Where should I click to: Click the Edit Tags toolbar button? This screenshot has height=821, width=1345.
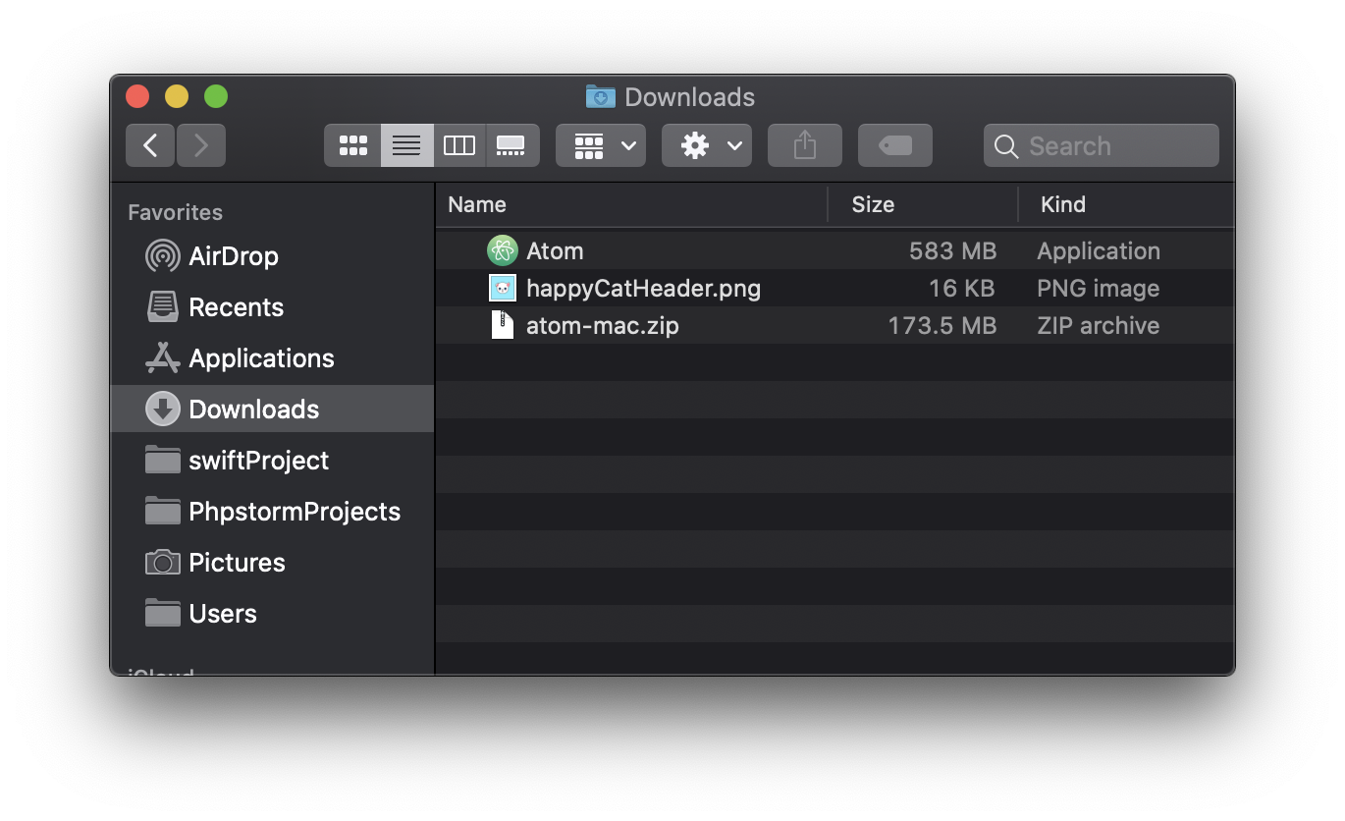click(895, 145)
